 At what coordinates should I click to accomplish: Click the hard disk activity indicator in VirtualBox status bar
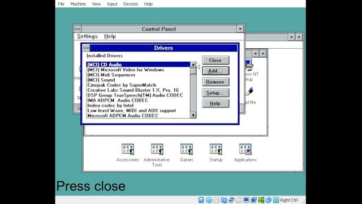click(x=201, y=200)
